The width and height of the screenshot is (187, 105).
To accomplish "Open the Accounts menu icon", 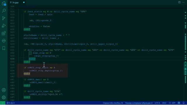I will (x=4, y=90).
